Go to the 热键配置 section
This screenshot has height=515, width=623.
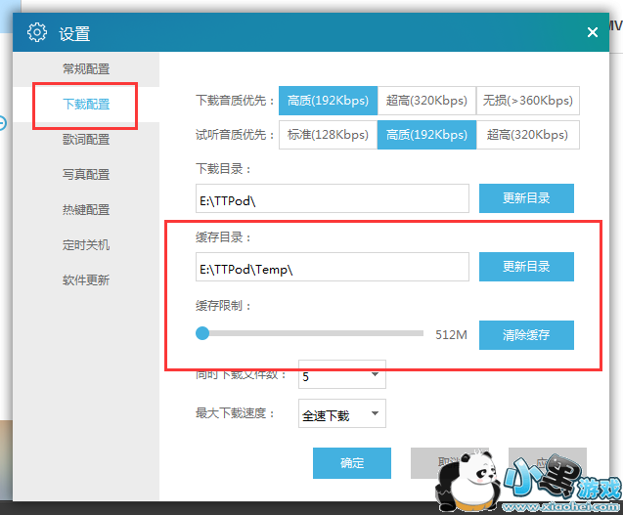coord(86,210)
